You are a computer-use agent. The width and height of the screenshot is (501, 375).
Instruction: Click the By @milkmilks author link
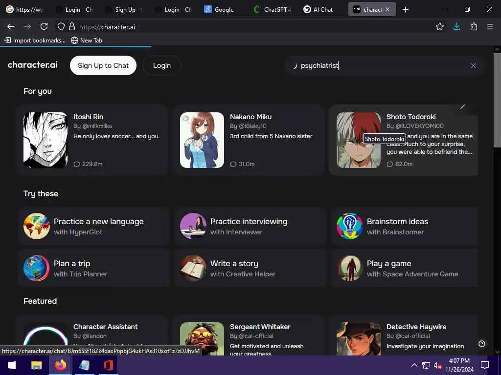tap(92, 126)
